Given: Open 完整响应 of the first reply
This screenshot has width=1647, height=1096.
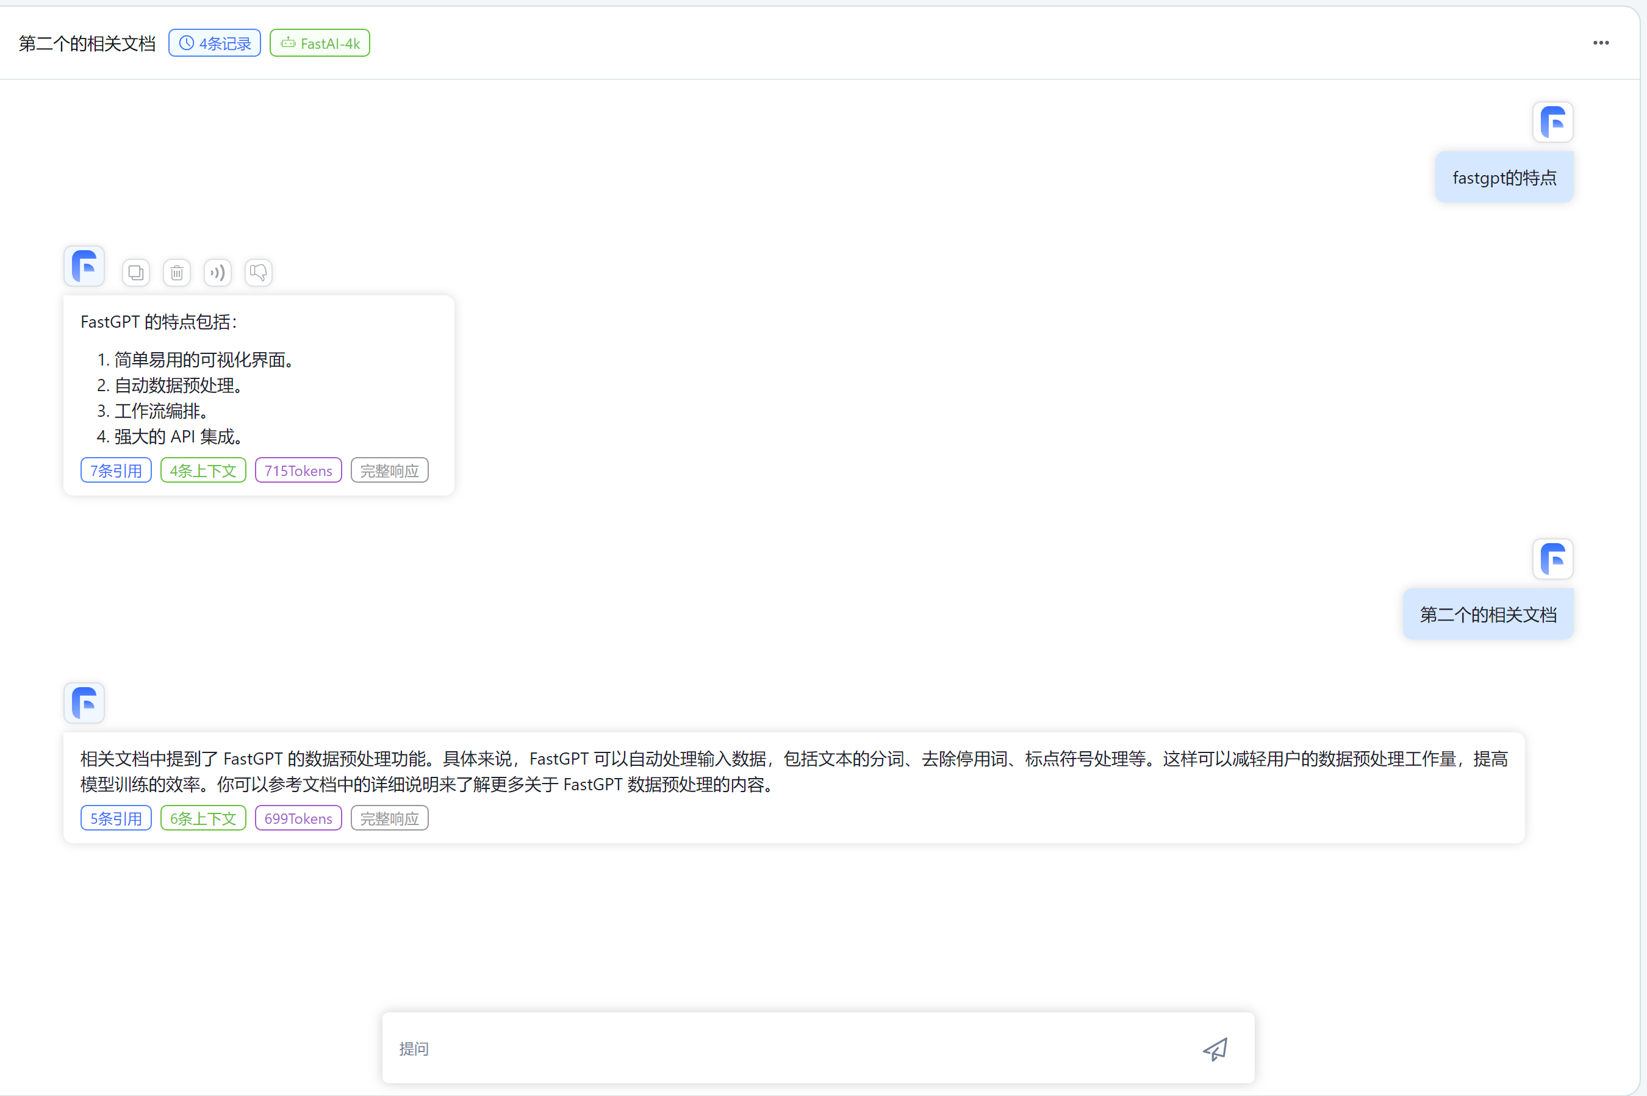Looking at the screenshot, I should [389, 470].
